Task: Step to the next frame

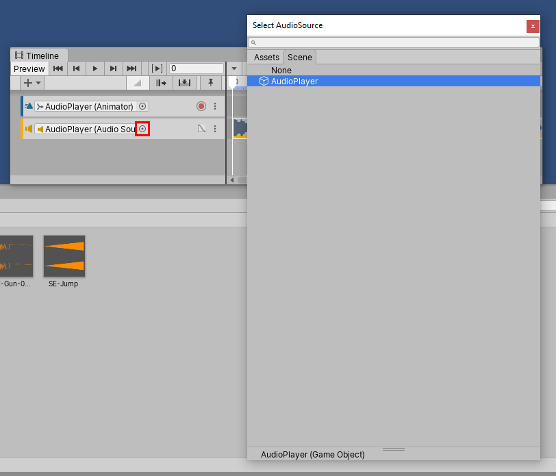Action: click(113, 68)
